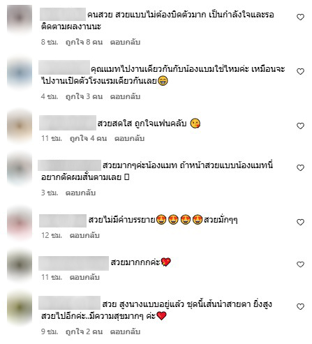The height and width of the screenshot is (344, 312).
Task: Reply to the 4 ชม. comment
Action: (125, 96)
